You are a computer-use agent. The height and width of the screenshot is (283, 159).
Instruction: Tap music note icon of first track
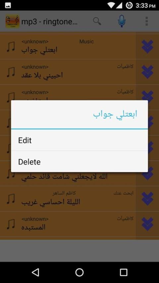[11, 47]
